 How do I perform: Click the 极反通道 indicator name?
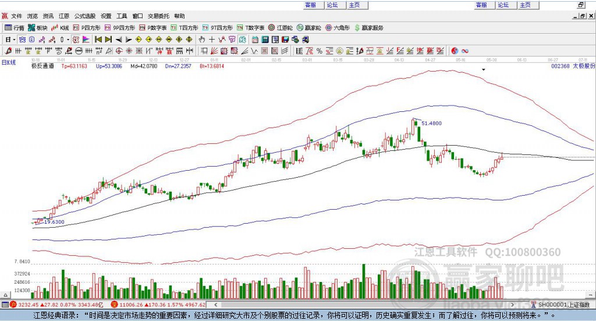click(42, 66)
